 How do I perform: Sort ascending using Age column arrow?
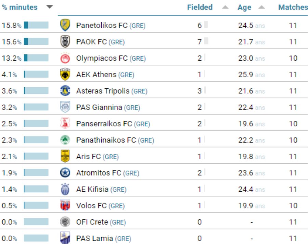click(x=261, y=7)
